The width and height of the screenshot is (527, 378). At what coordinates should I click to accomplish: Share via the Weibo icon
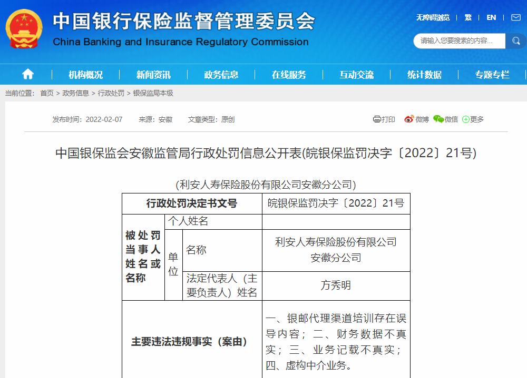[409, 119]
